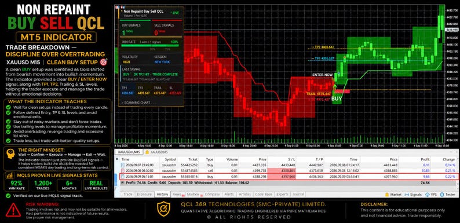The image size is (460, 223).
Task: Click the head icon beside THE RIGHT MINDSET
Action: pyautogui.click(x=11, y=154)
